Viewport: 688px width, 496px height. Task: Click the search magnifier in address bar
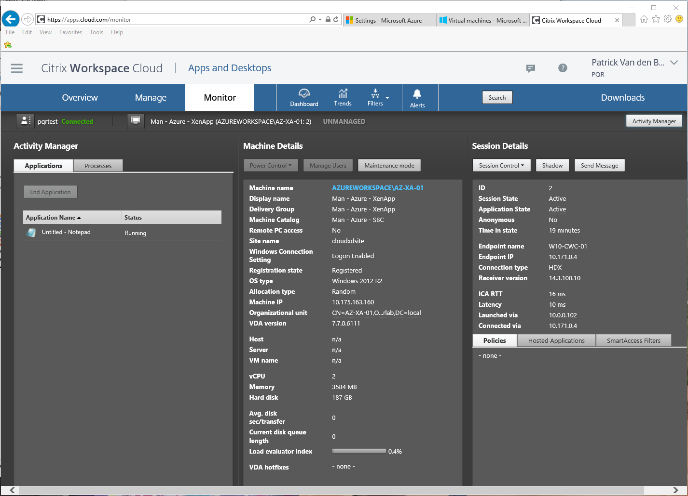313,19
